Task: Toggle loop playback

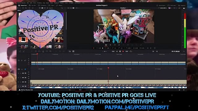Action: point(131,51)
